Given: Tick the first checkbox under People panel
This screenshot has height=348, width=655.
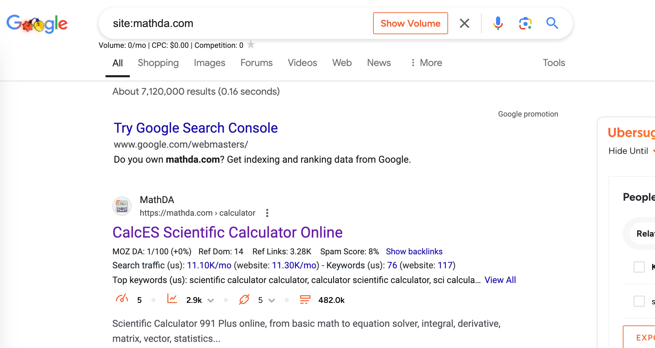Looking at the screenshot, I should pyautogui.click(x=639, y=267).
